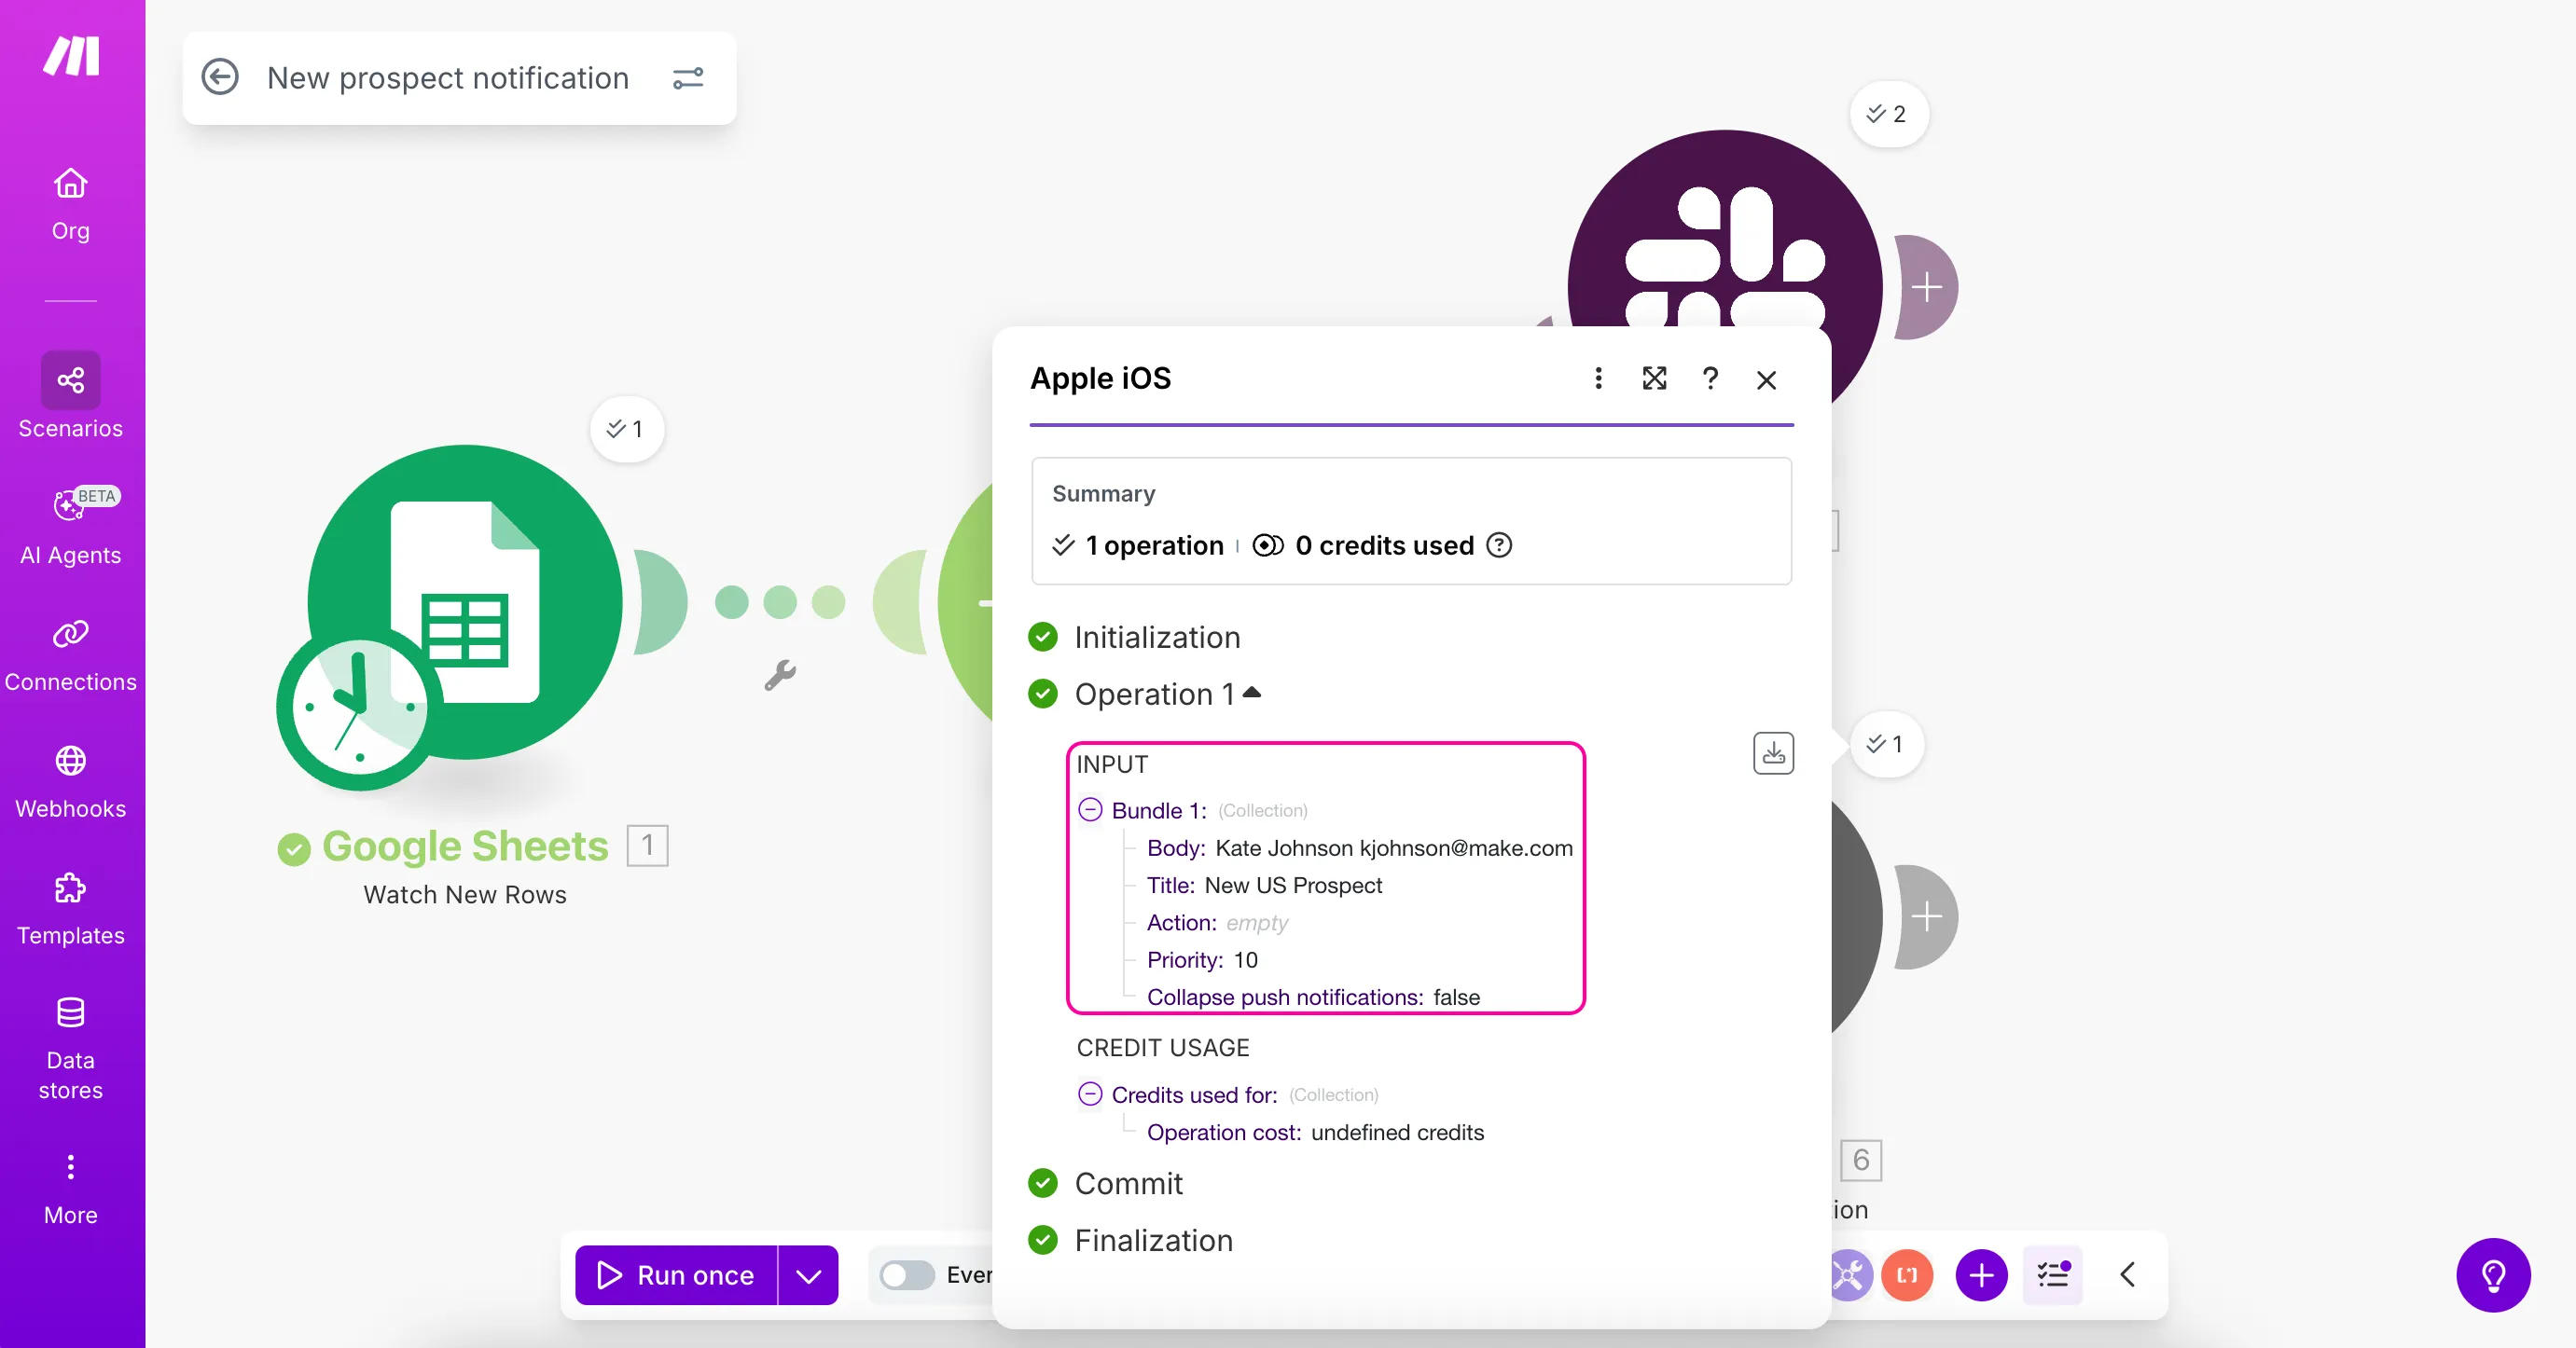Click the Body value Kate Johnson kjohnson@make.com

tap(1394, 848)
